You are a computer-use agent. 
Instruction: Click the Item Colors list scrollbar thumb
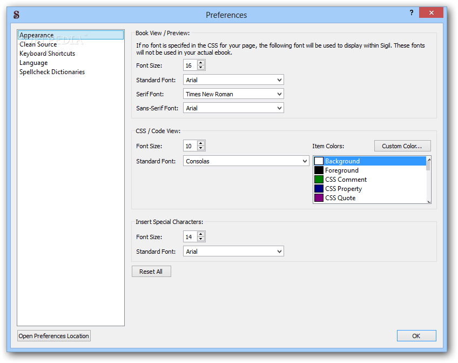428,166
